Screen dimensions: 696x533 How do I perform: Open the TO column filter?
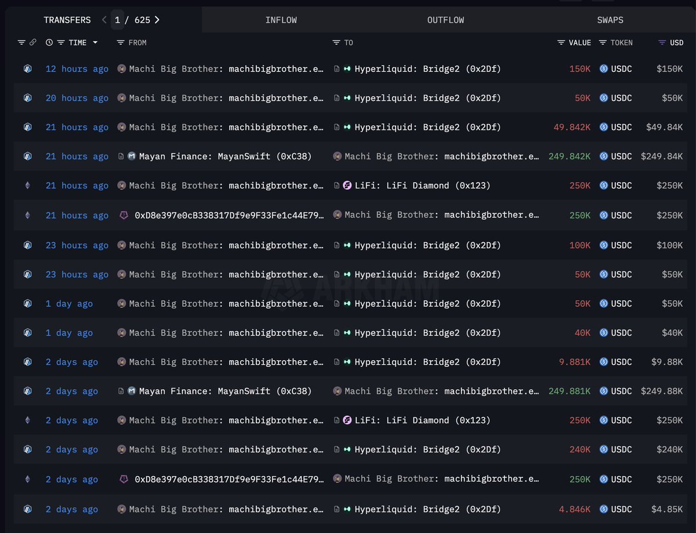(x=336, y=42)
